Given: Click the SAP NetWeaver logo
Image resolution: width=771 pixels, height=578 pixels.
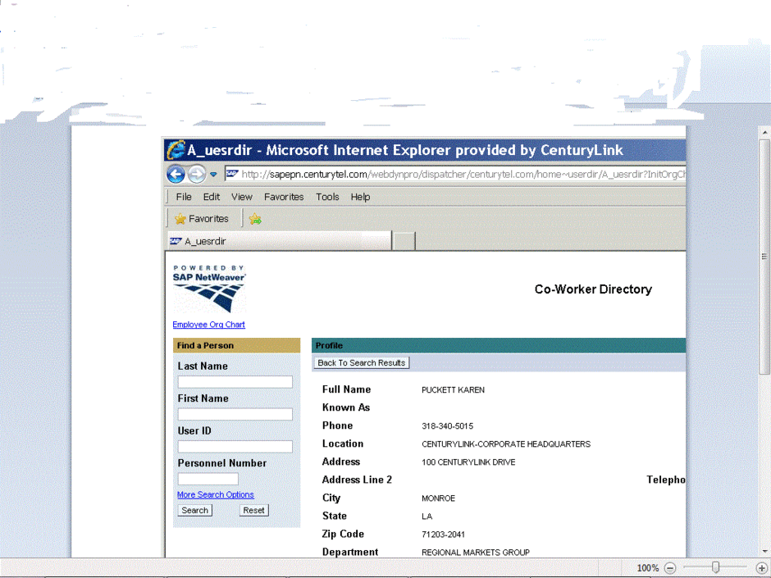Looking at the screenshot, I should point(209,289).
